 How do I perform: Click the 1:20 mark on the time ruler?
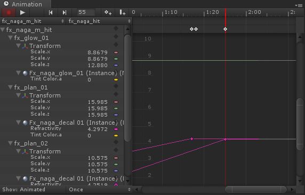(212, 12)
